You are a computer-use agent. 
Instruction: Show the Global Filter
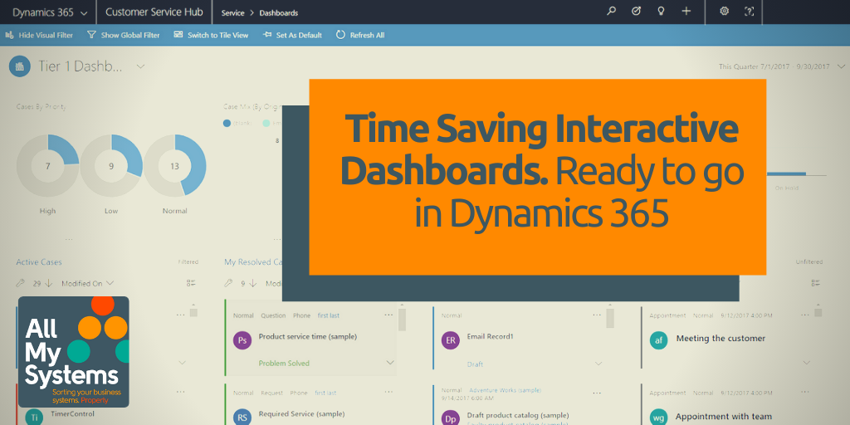tap(123, 35)
